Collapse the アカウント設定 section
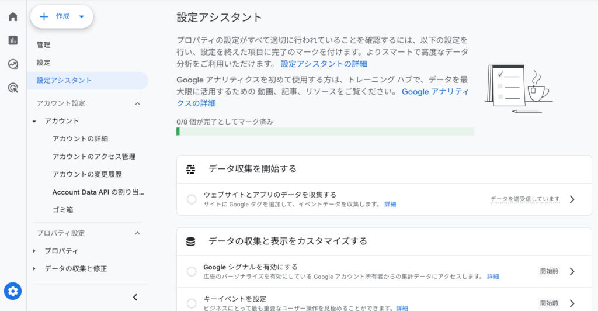 (x=138, y=103)
